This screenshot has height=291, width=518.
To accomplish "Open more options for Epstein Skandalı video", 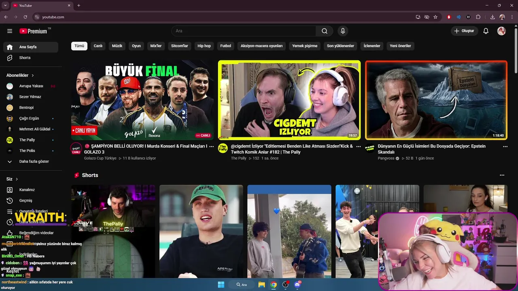I will [505, 147].
